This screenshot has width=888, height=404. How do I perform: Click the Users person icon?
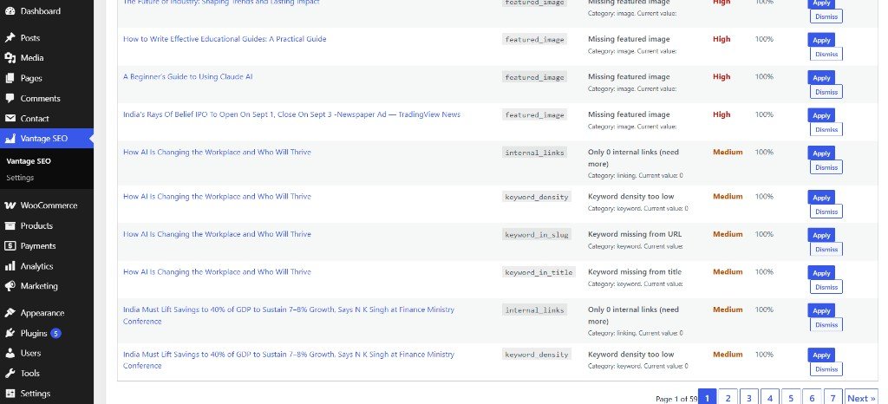(10, 353)
